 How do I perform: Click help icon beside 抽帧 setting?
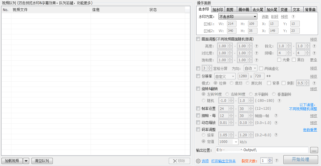pos(276,116)
